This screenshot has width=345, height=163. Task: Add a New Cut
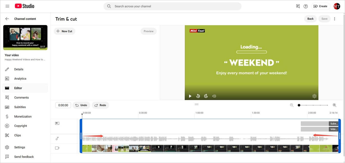point(64,31)
